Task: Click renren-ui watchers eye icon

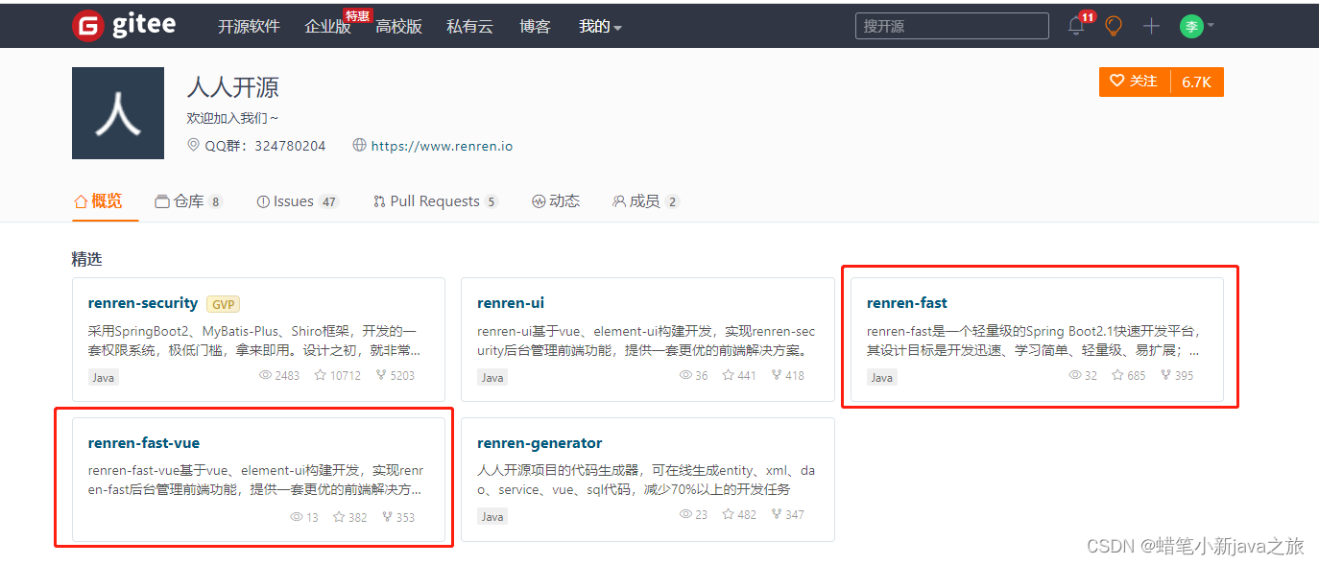Action: pyautogui.click(x=685, y=375)
